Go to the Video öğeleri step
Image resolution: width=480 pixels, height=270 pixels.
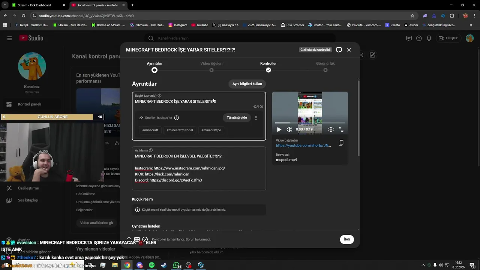[x=211, y=66]
